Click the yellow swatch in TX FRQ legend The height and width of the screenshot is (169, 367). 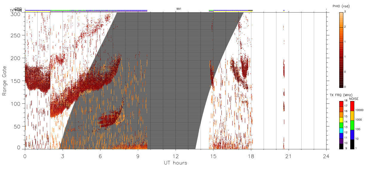(341, 120)
